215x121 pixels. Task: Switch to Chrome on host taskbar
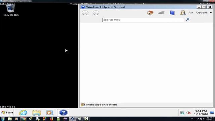tap(24, 119)
